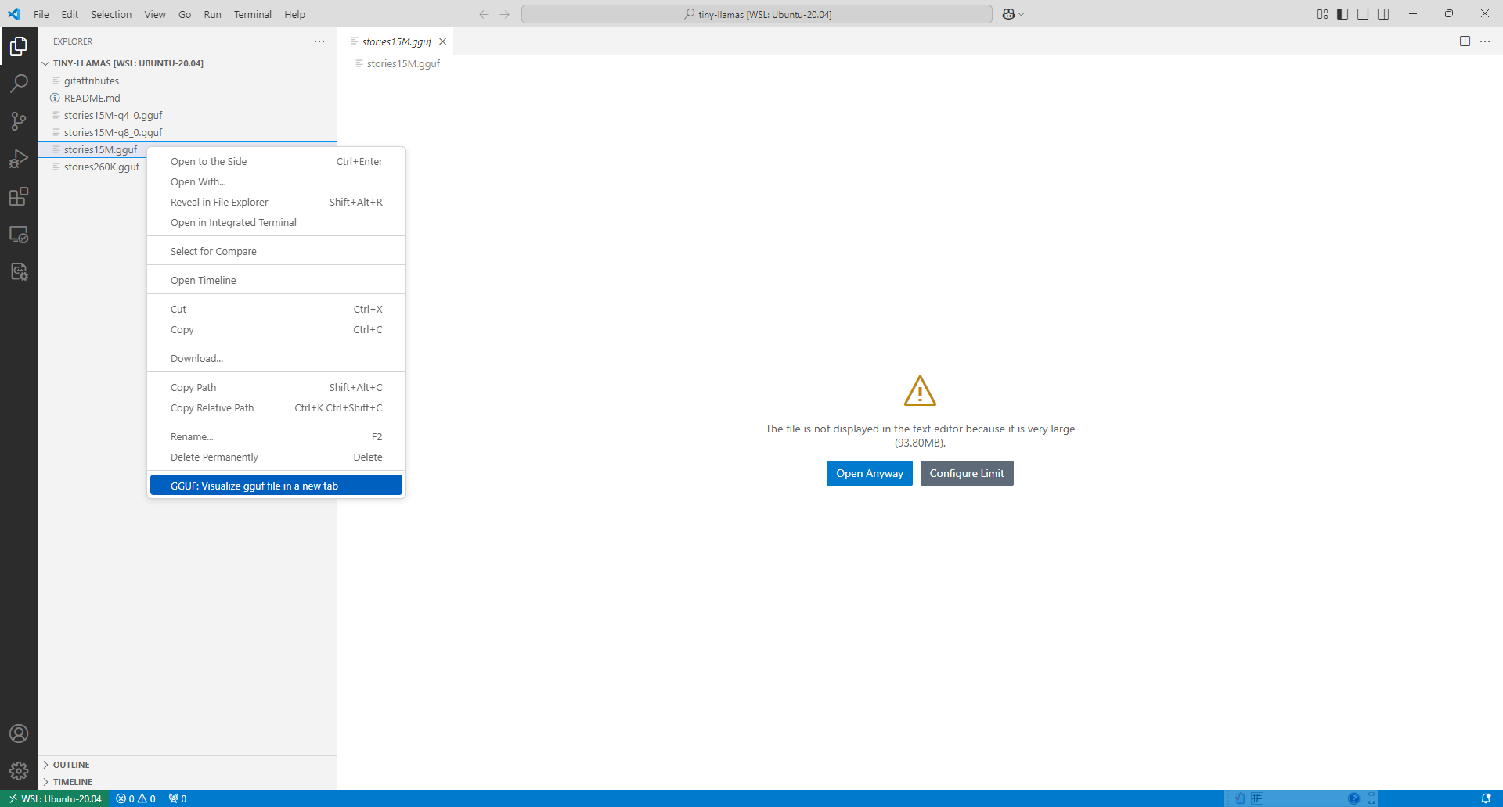
Task: Open the Terminal menu
Action: [x=252, y=14]
